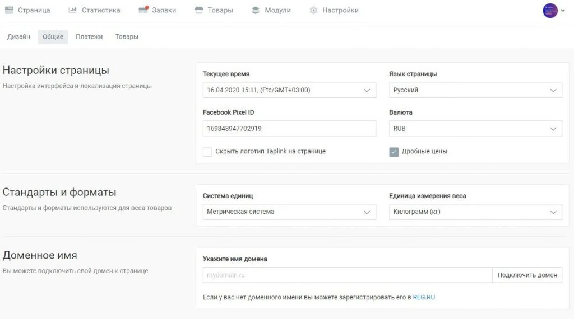This screenshot has height=319, width=574.
Task: Click the Подключить домен button
Action: click(x=527, y=275)
